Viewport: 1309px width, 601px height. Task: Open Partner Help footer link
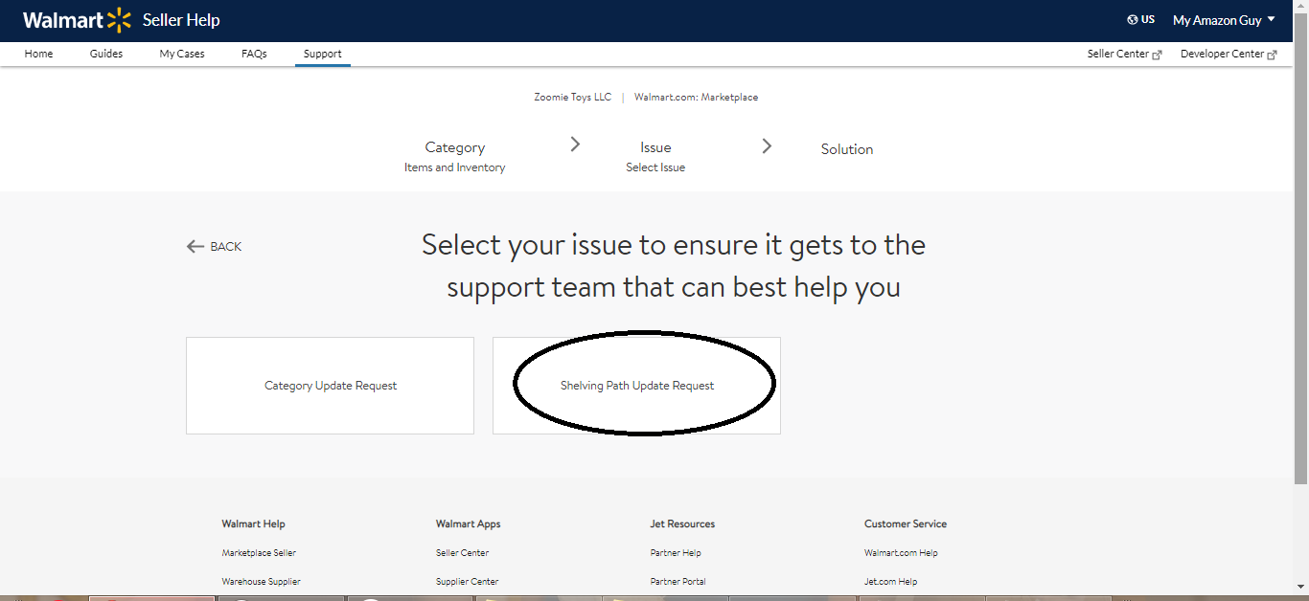click(x=676, y=553)
